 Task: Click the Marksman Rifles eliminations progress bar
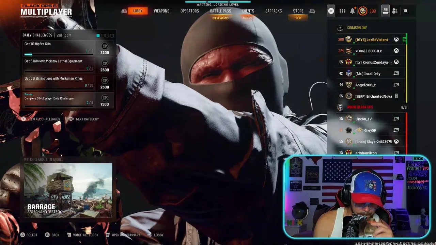(x=59, y=89)
